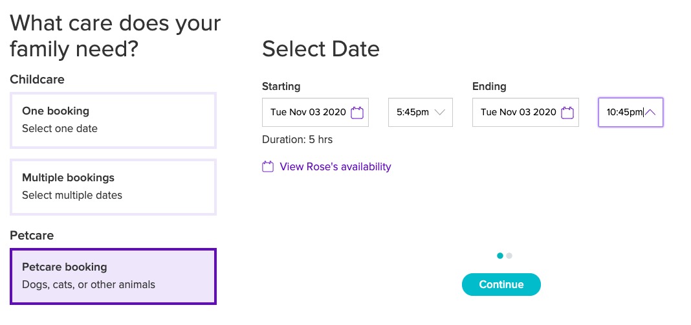This screenshot has height=325, width=691.
Task: Click the Select Date heading
Action: pos(321,49)
